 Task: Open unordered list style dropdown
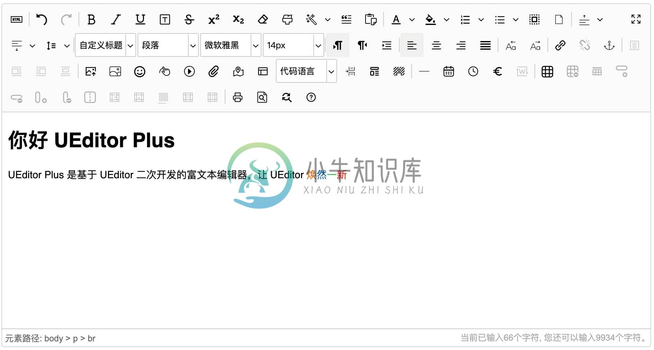click(x=516, y=19)
